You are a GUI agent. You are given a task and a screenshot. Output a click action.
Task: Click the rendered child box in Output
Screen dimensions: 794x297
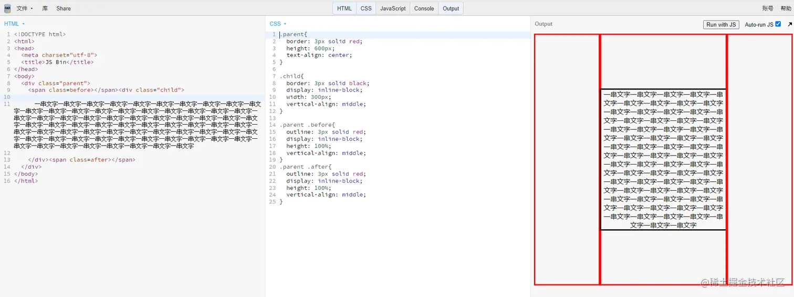[663, 159]
